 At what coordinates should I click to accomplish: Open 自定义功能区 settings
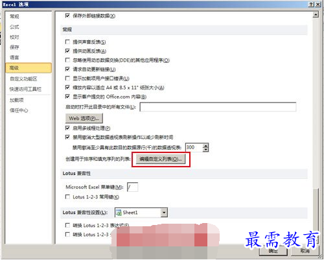click(23, 78)
